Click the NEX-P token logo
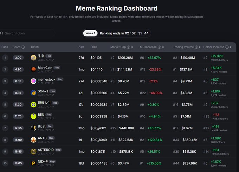239x172 pixels. tap(33, 163)
